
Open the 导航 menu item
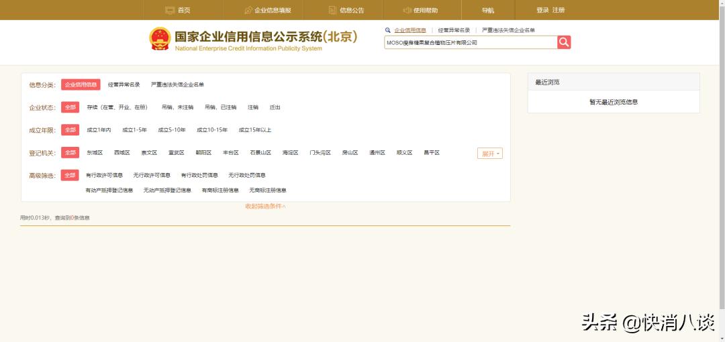tap(488, 10)
